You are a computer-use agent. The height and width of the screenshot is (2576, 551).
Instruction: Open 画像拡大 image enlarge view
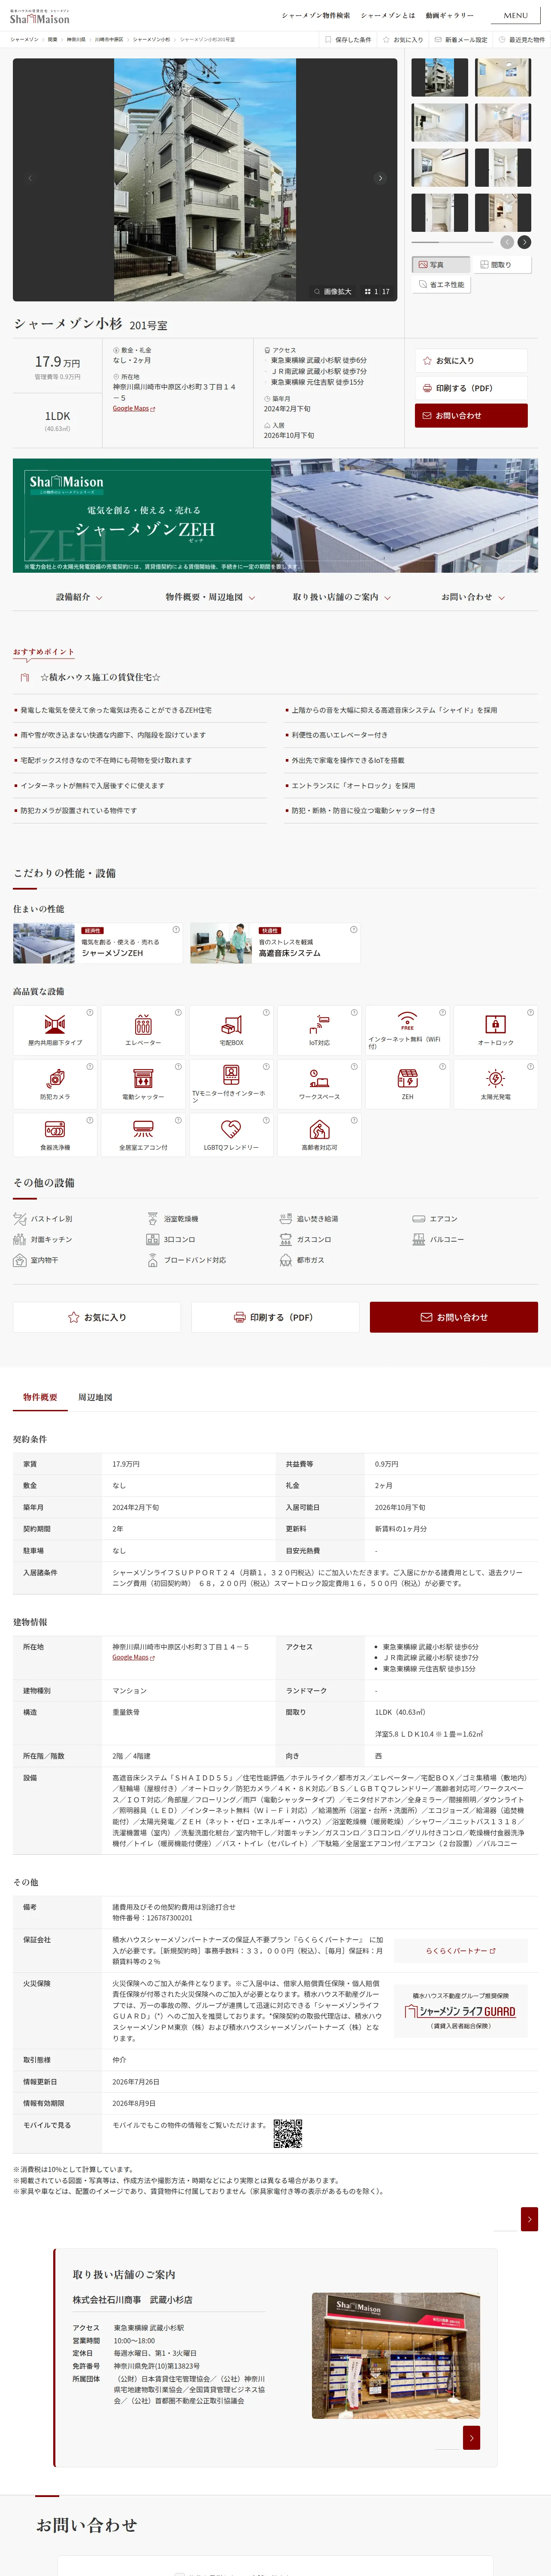click(332, 292)
